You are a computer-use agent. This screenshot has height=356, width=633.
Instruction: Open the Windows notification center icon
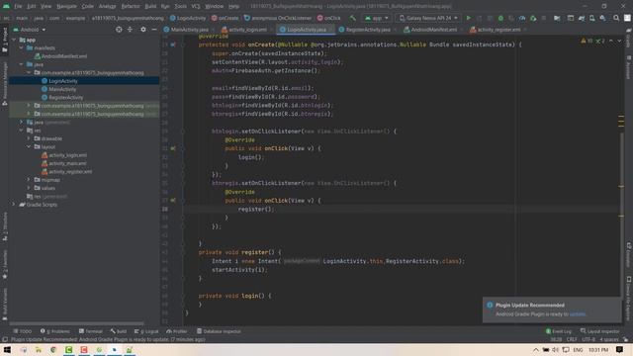click(619, 349)
